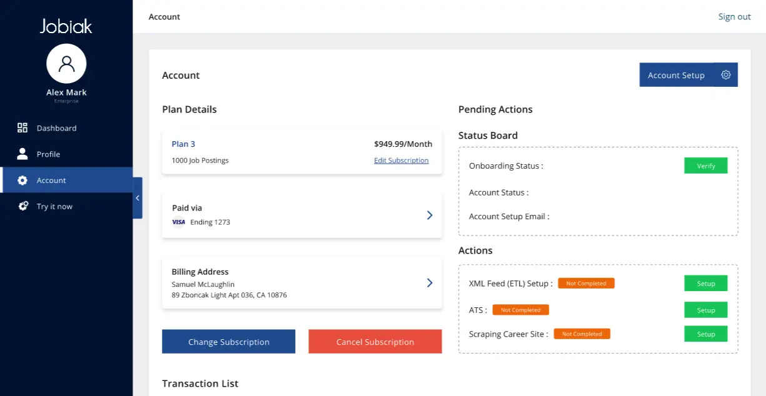
Task: Click the Dashboard grid icon
Action: tap(23, 128)
